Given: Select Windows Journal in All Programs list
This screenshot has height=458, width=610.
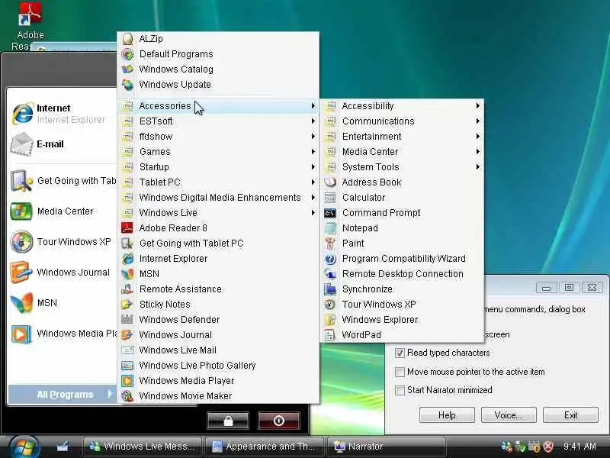Looking at the screenshot, I should [x=218, y=334].
